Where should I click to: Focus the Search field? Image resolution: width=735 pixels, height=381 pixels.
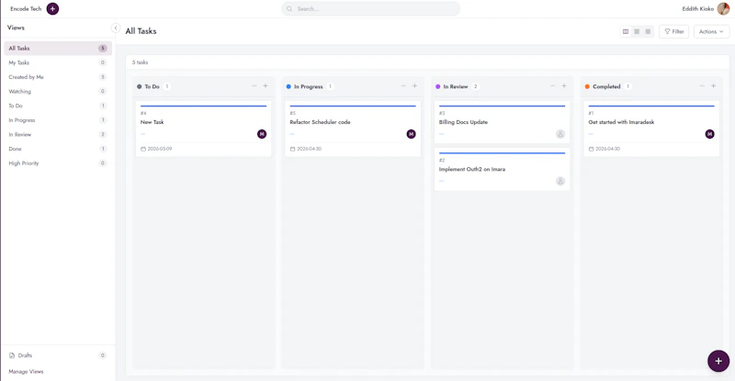tap(370, 9)
